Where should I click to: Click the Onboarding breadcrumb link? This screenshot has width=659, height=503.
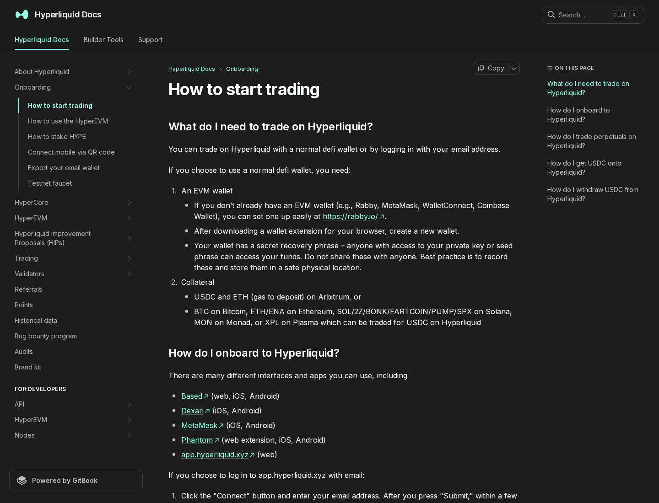tap(242, 69)
